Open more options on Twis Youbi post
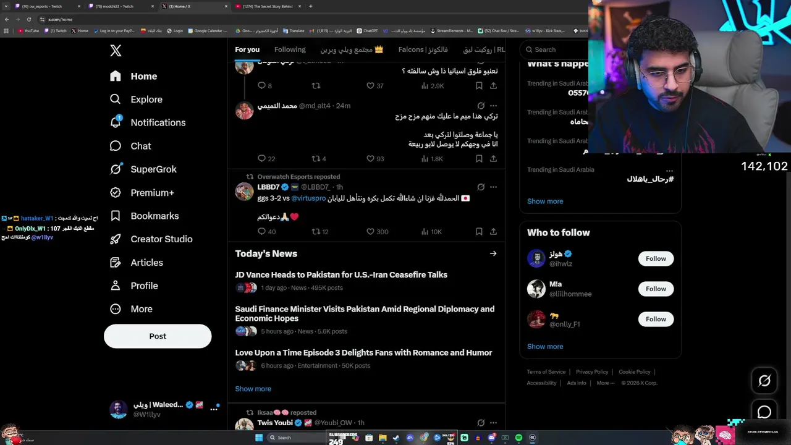Screen dimensions: 791x445 493,423
